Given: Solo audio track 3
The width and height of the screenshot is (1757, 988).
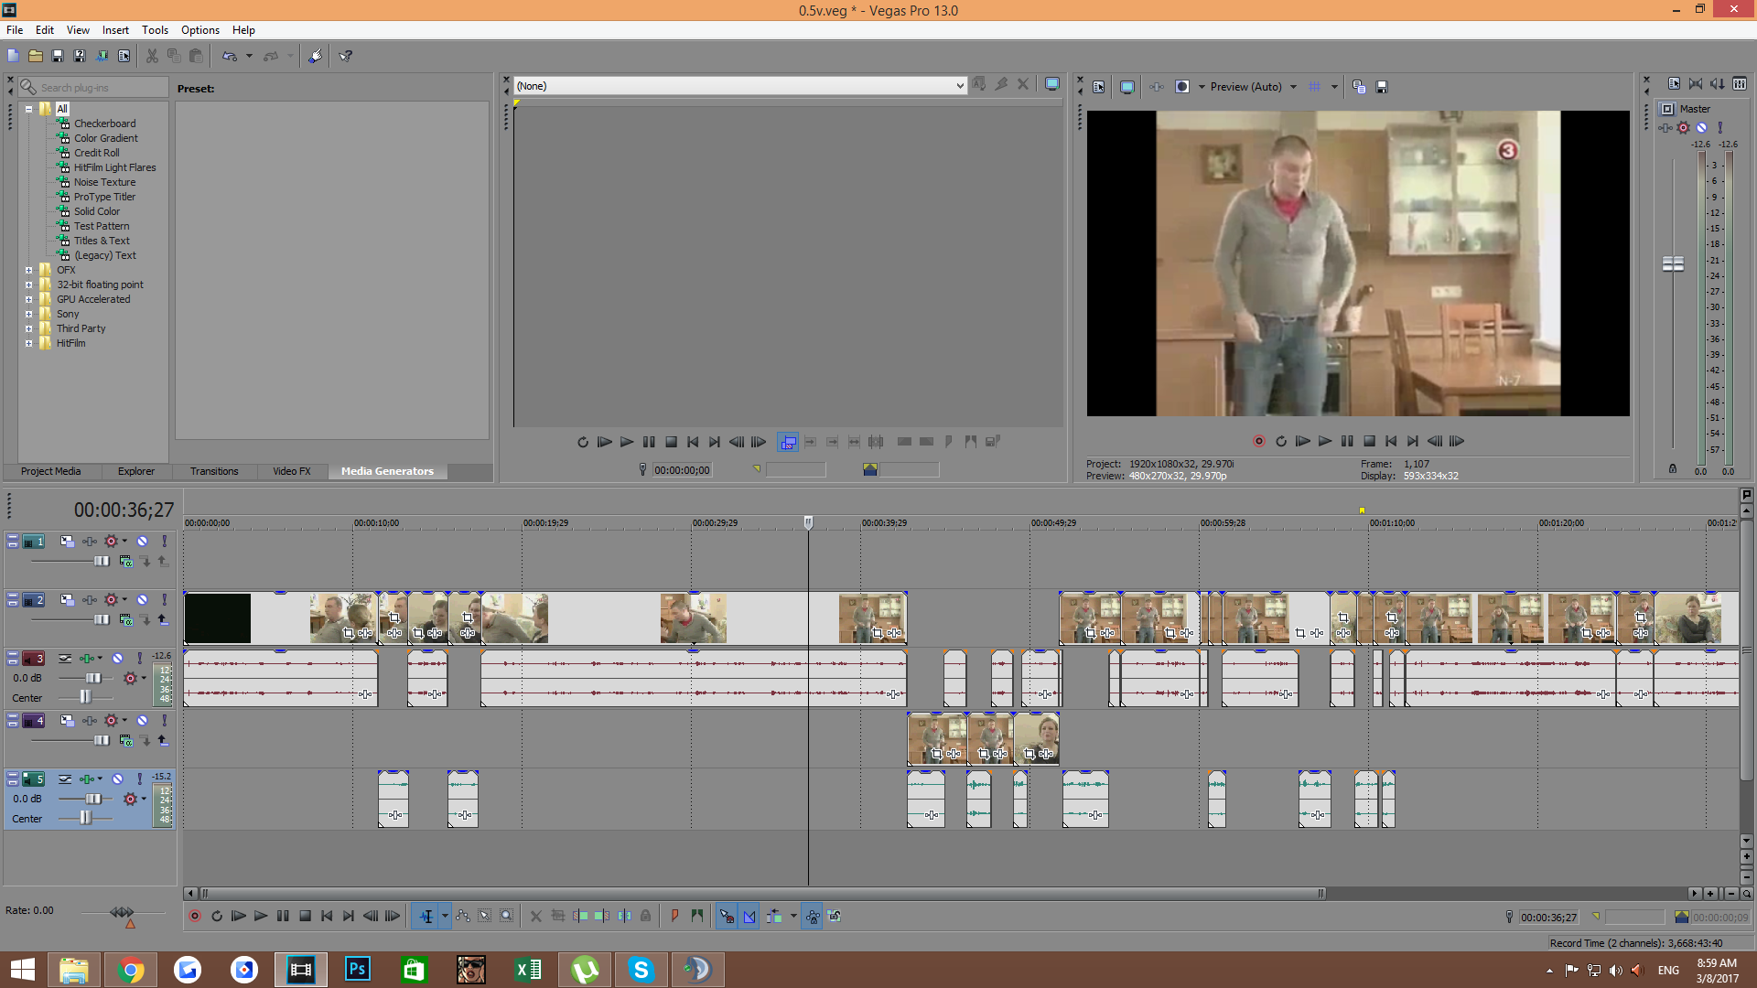Looking at the screenshot, I should pyautogui.click(x=139, y=659).
